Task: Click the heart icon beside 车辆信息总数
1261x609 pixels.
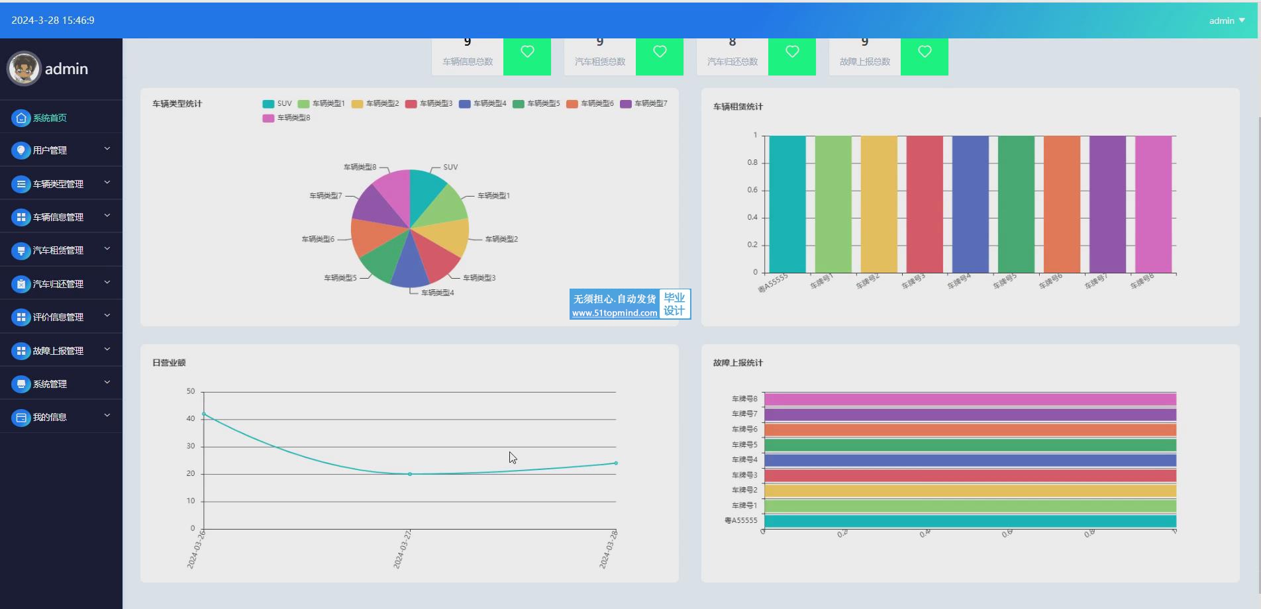Action: 527,52
